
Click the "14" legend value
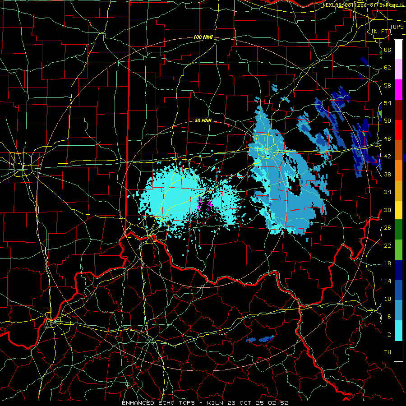click(388, 281)
